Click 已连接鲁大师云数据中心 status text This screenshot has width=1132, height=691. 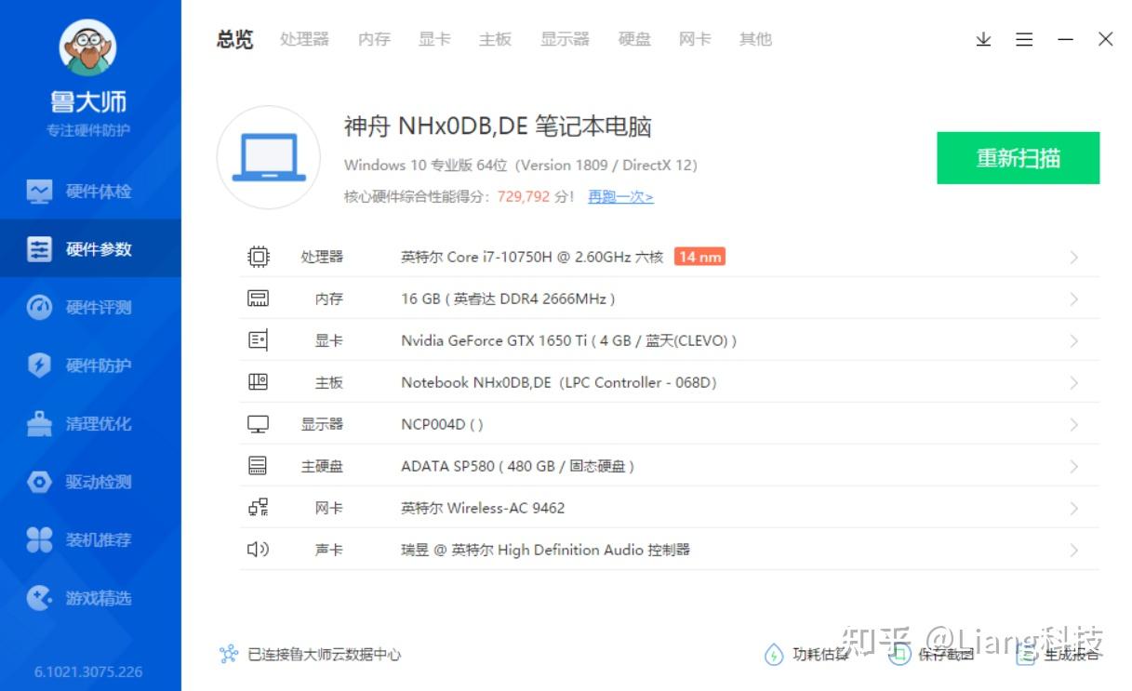pos(324,655)
